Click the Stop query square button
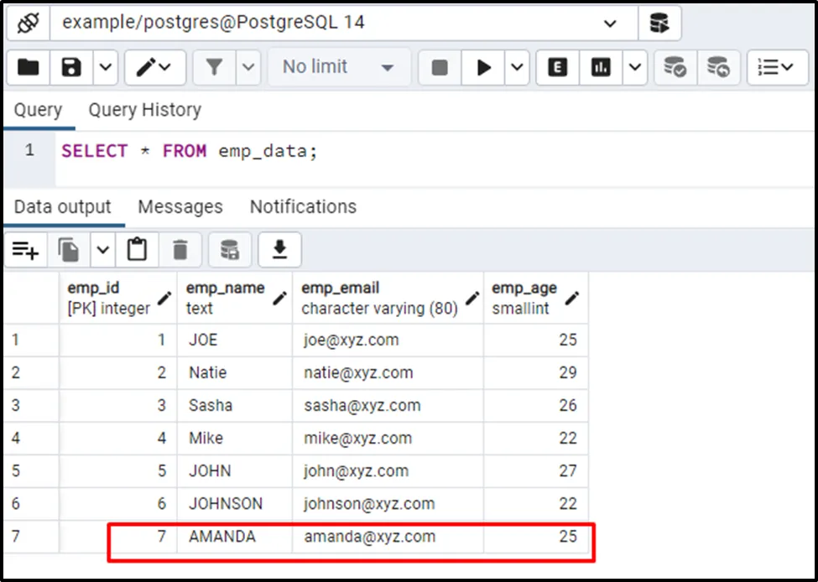This screenshot has width=818, height=582. 440,68
